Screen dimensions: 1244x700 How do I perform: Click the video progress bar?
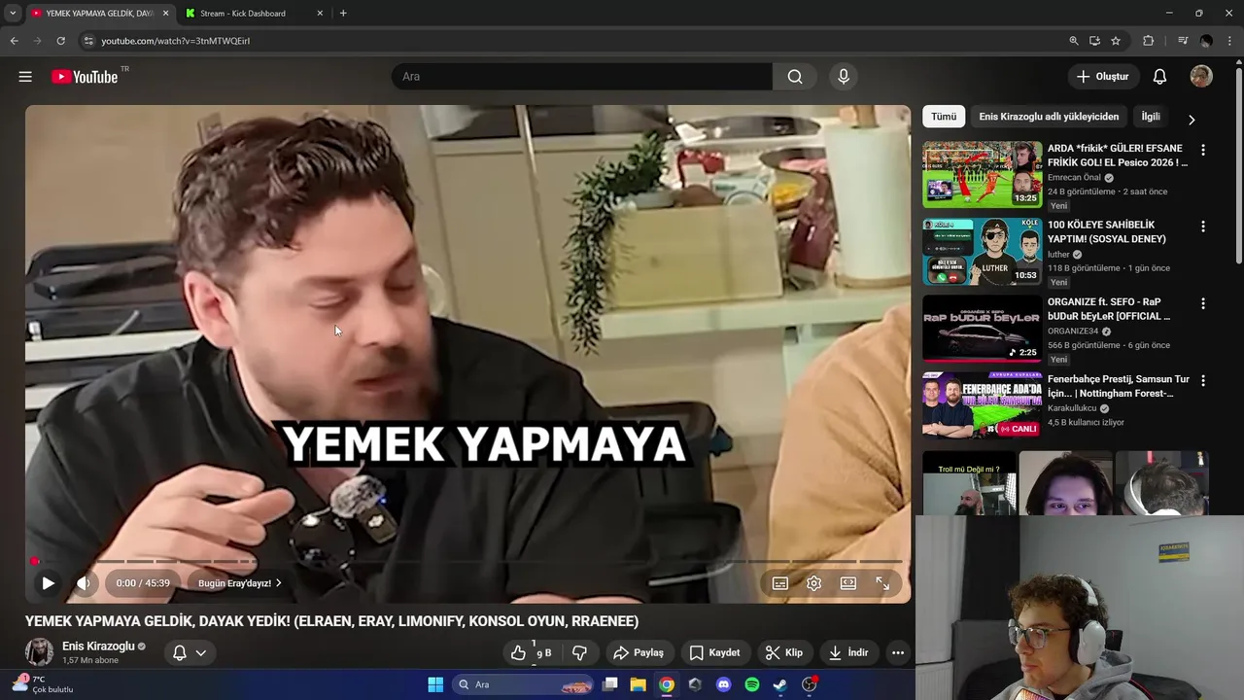(467, 561)
